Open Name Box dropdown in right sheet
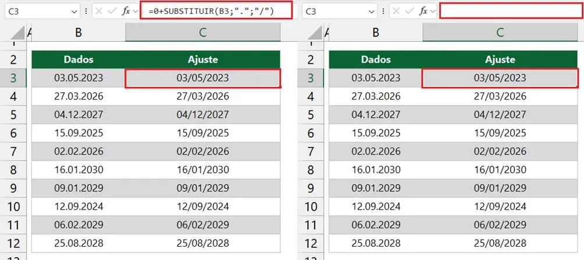 371,12
